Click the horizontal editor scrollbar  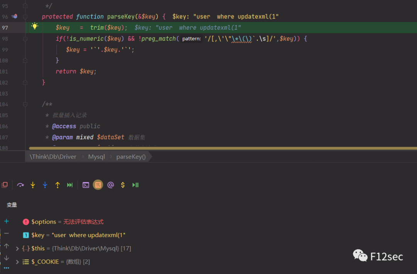(x=223, y=148)
